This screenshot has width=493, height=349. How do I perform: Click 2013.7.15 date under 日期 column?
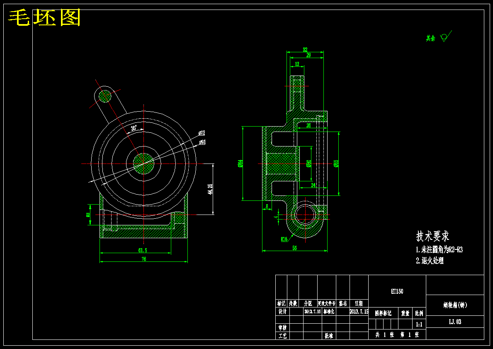(359, 312)
